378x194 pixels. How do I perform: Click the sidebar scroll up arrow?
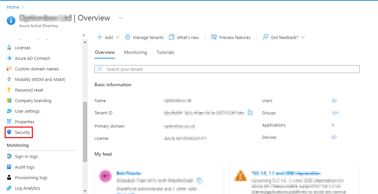85,42
